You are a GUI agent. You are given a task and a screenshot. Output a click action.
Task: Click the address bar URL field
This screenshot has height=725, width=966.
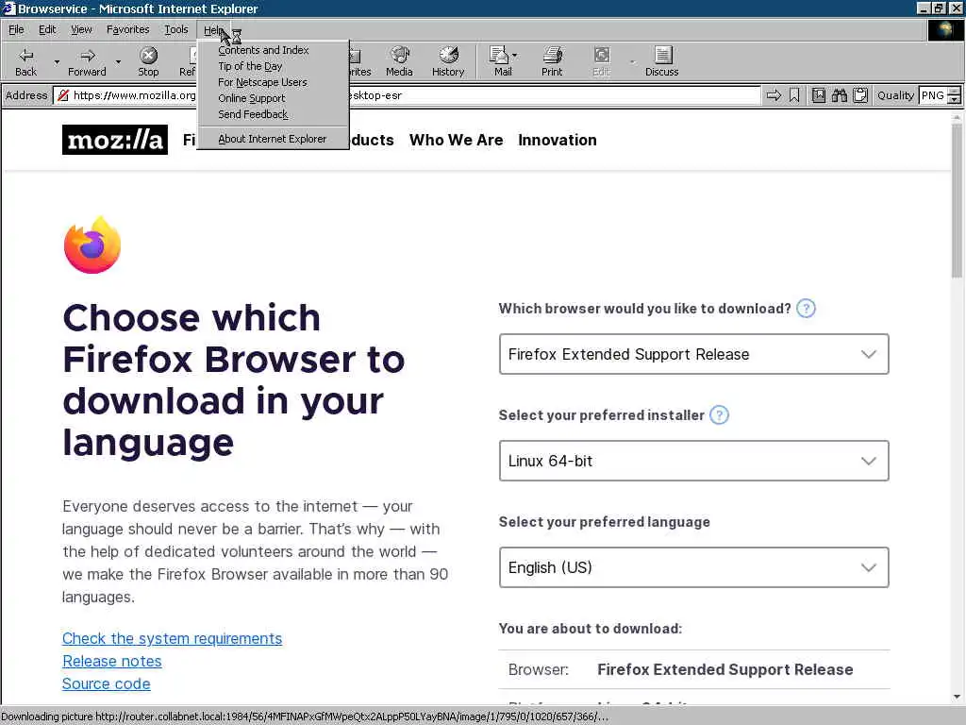click(x=407, y=95)
